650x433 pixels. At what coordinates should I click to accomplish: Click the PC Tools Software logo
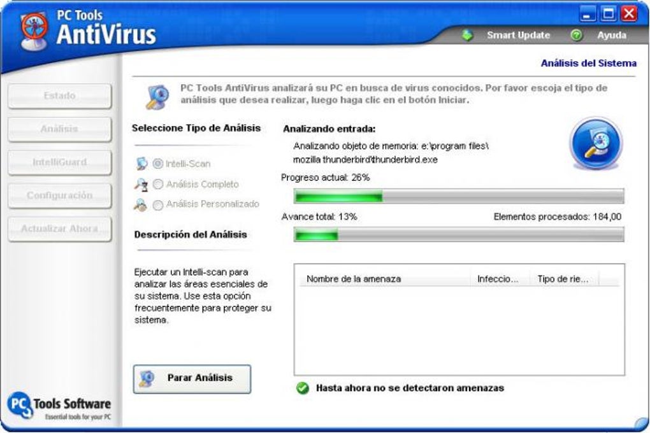pos(59,406)
